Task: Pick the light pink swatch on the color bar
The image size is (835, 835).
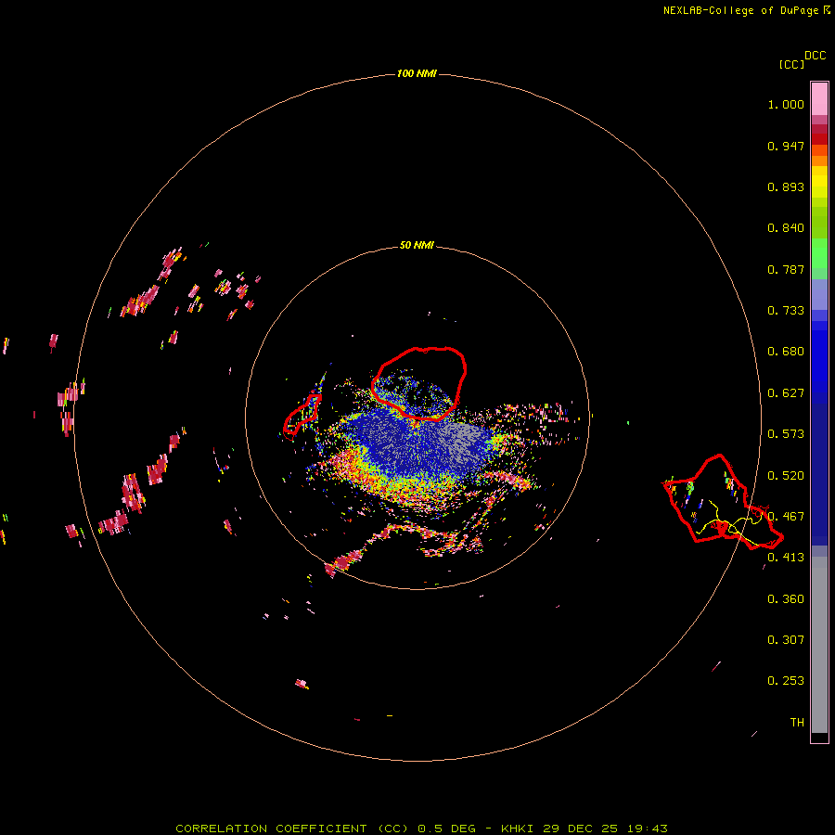Action: (819, 99)
